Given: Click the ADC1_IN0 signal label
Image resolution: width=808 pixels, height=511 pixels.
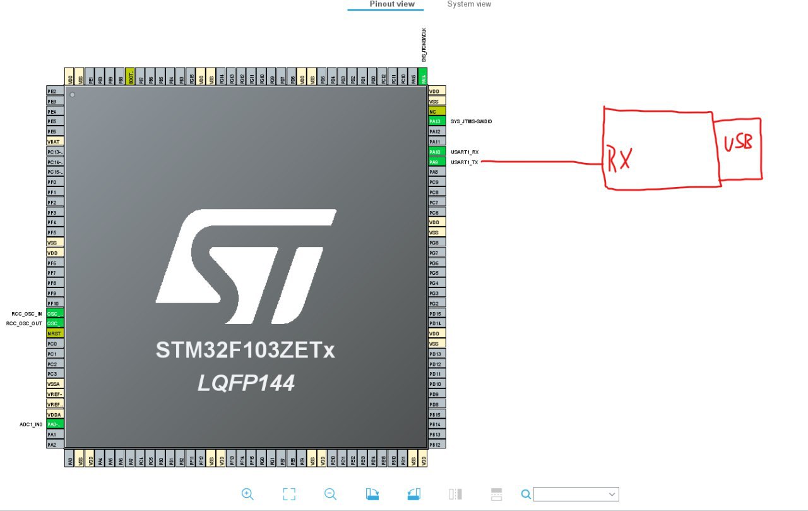Looking at the screenshot, I should [31, 425].
